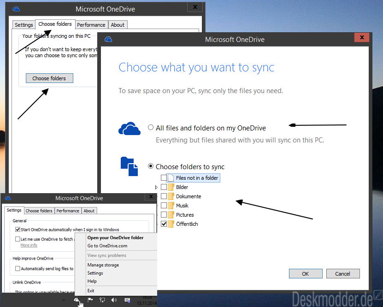Open Choose folders tab in bottom-left window
Image resolution: width=383 pixels, height=307 pixels.
click(x=39, y=211)
